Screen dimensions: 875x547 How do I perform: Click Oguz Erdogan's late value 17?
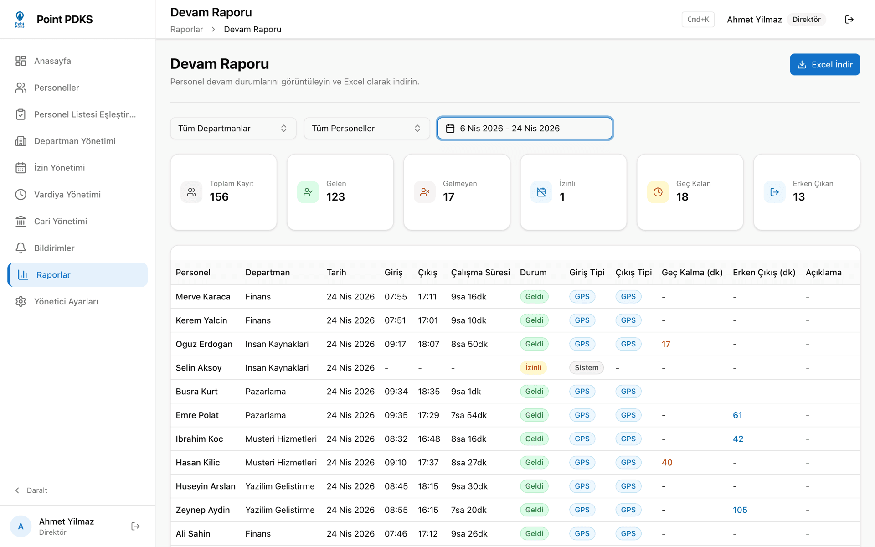(666, 344)
